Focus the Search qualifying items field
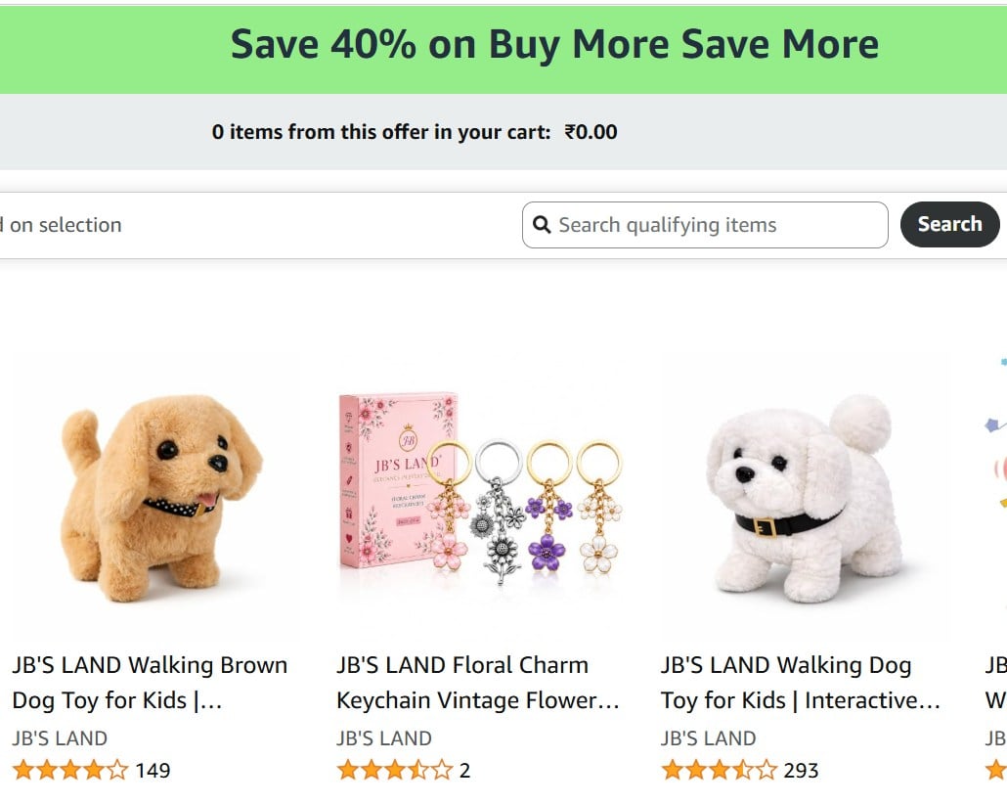Screen dimensions: 1007x804 point(705,225)
